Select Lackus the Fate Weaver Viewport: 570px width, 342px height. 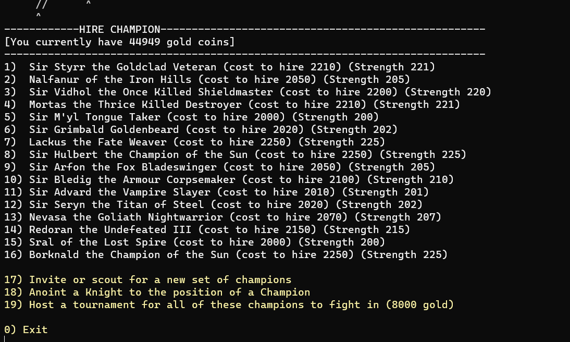(194, 142)
